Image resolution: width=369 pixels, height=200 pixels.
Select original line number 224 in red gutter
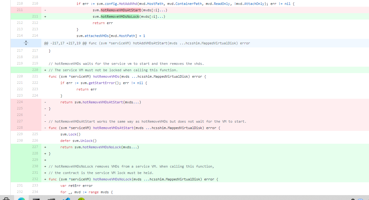click(20, 102)
